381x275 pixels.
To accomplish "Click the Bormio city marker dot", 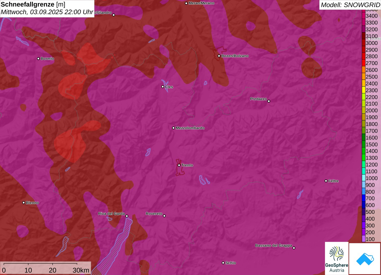I will click(38, 58).
